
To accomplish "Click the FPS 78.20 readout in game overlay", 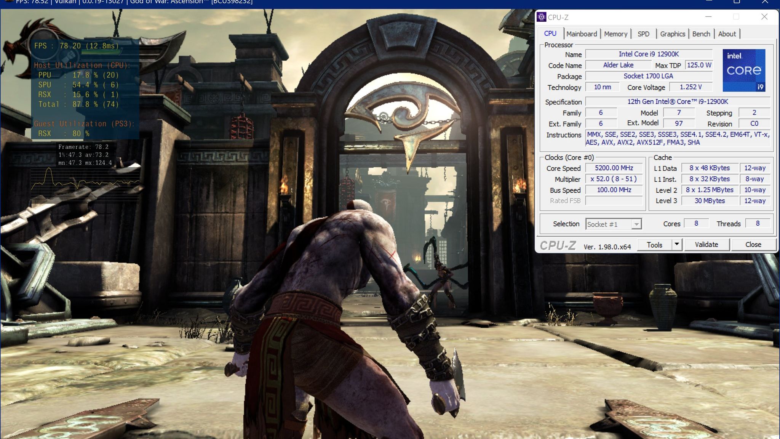I will pyautogui.click(x=77, y=46).
